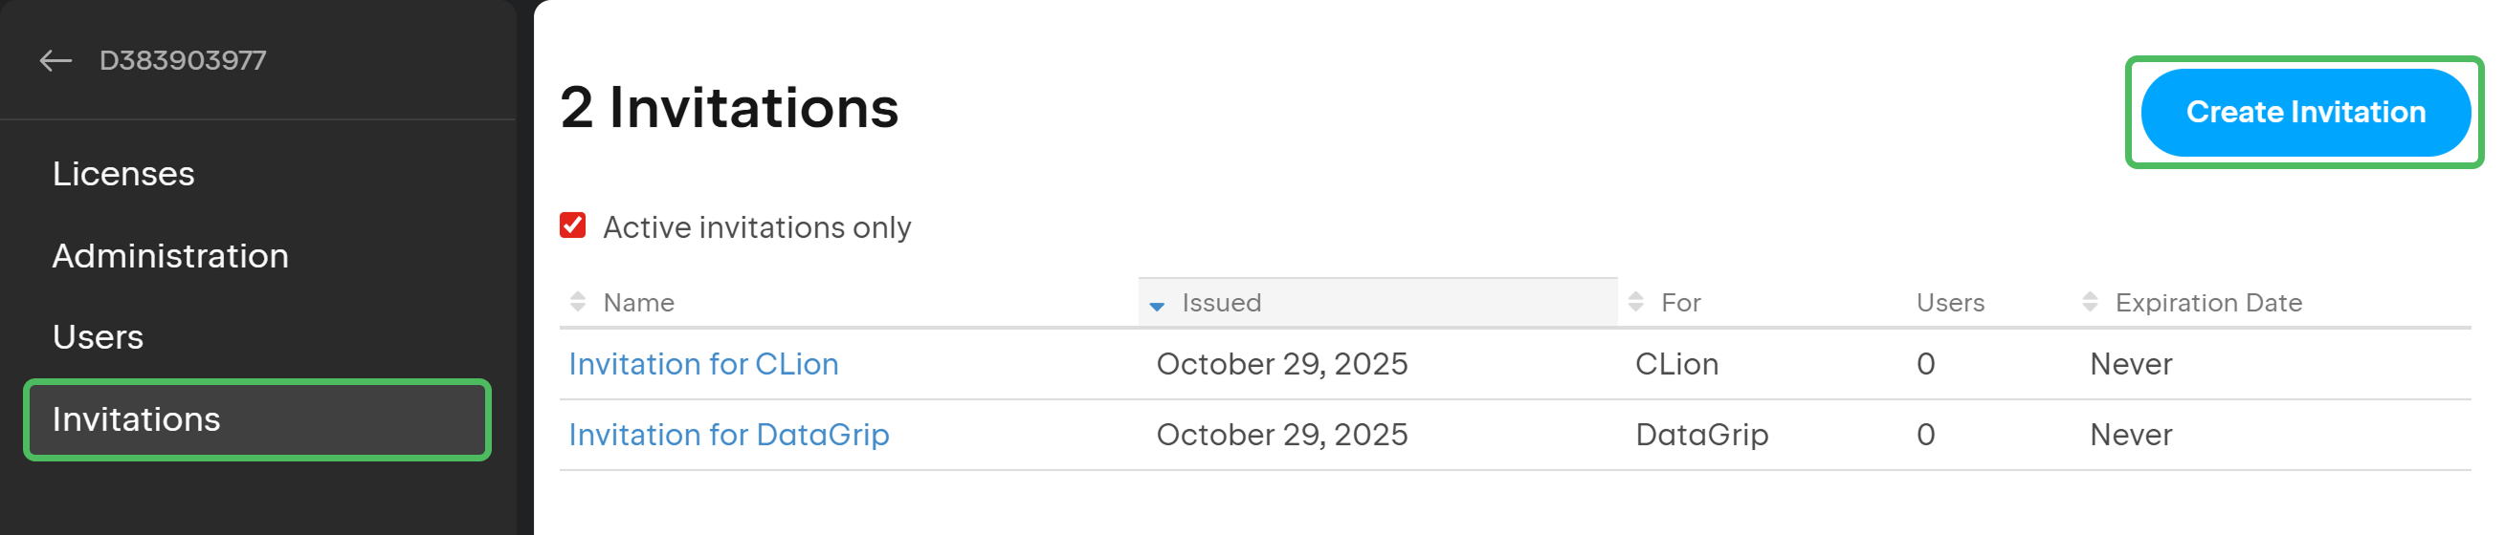
Task: Sort table by Name header
Action: (638, 303)
